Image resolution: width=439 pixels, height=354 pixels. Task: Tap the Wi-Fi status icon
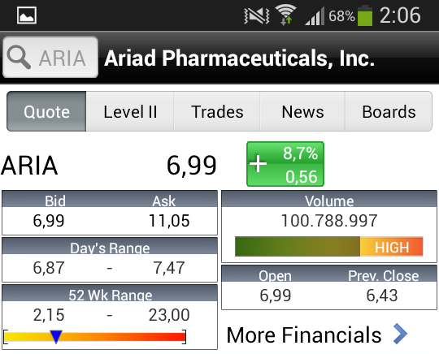286,15
